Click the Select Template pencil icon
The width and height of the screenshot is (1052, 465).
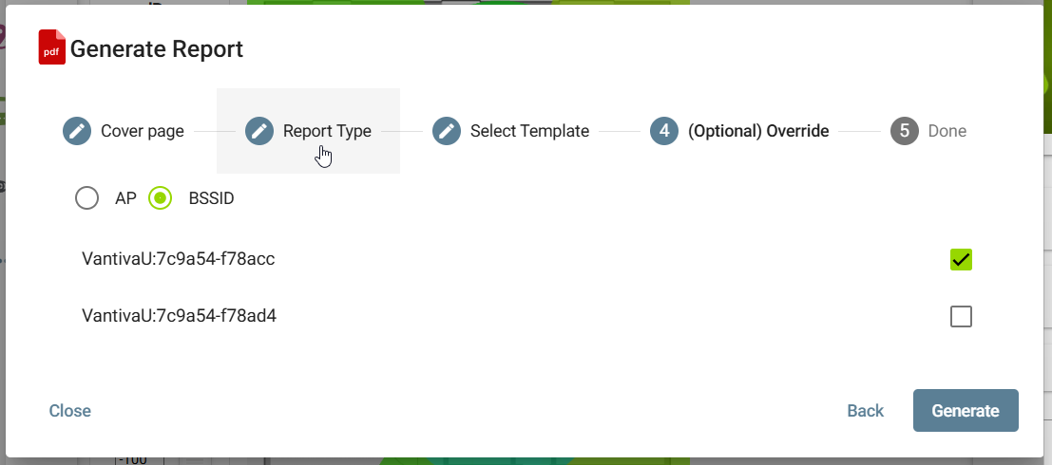click(447, 131)
